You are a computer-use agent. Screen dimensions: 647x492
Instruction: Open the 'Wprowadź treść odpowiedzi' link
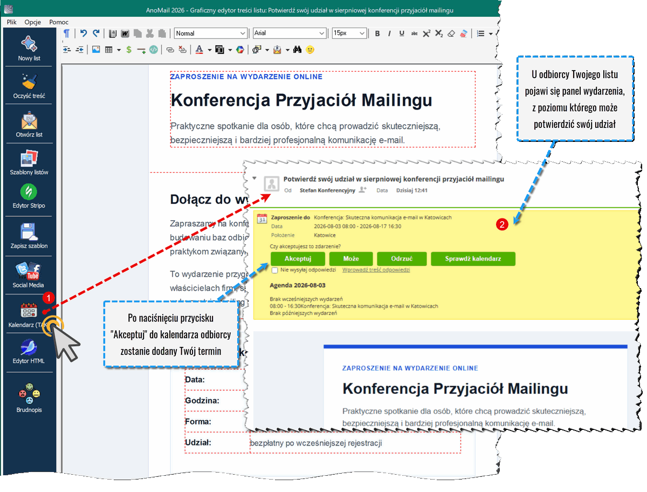(x=376, y=270)
